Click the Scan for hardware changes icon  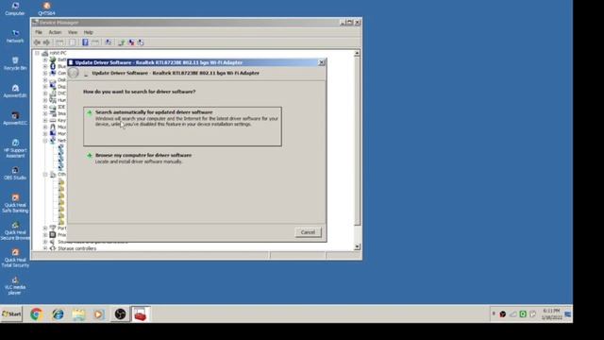pyautogui.click(x=109, y=42)
